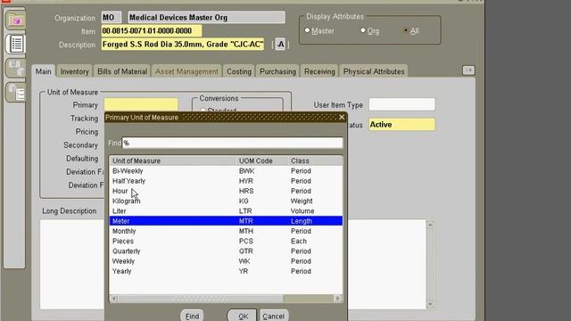Click the Long Description scrollbar up arrow
Image resolution: width=571 pixels, height=321 pixels.
point(430,225)
